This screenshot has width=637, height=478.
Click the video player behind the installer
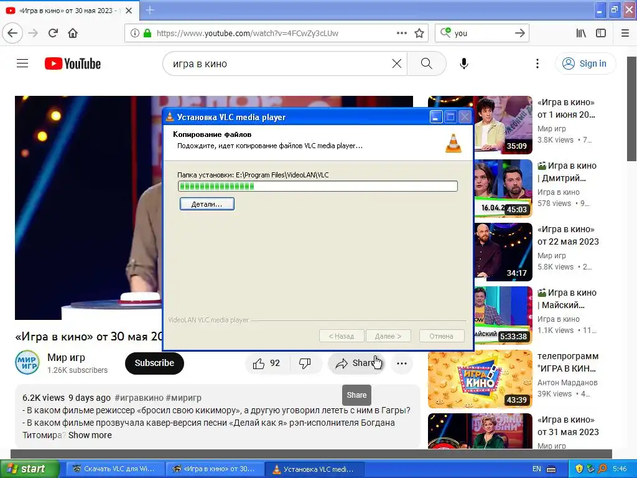[x=88, y=208]
